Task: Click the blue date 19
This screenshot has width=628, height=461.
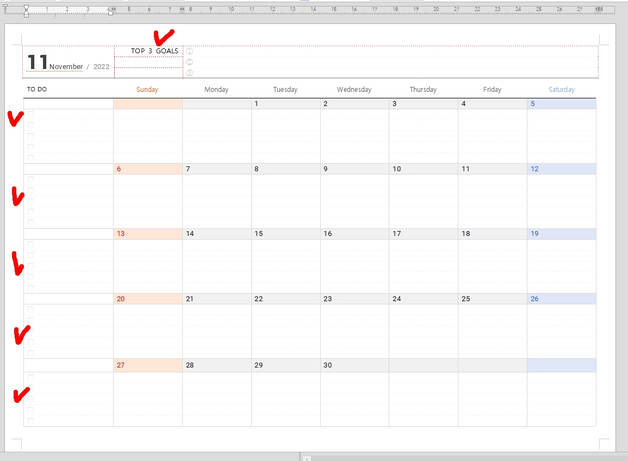Action: (x=534, y=234)
